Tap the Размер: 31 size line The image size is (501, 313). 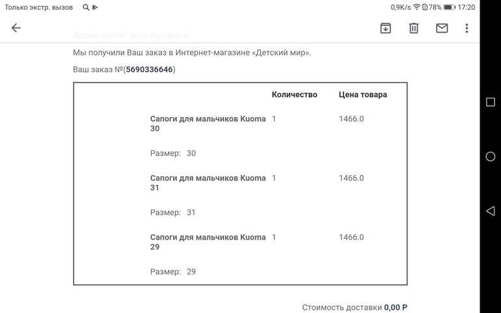pyautogui.click(x=173, y=213)
